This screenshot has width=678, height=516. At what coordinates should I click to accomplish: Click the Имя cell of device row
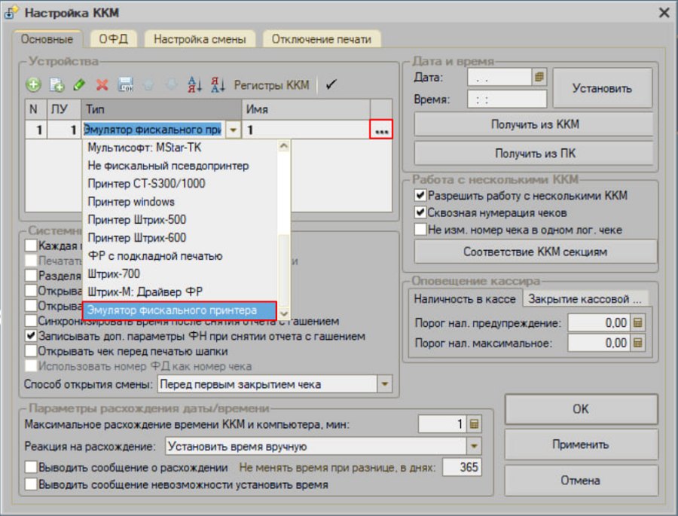click(306, 130)
